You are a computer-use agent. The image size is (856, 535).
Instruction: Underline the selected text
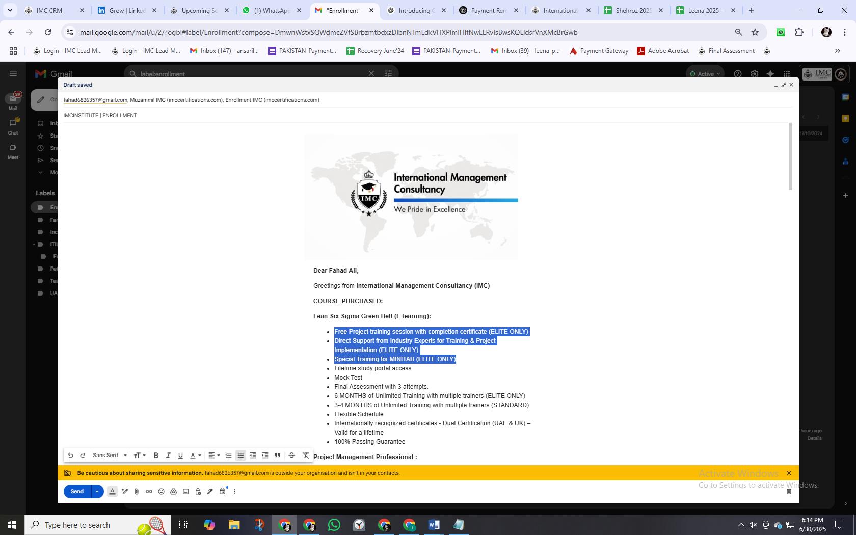click(x=180, y=456)
